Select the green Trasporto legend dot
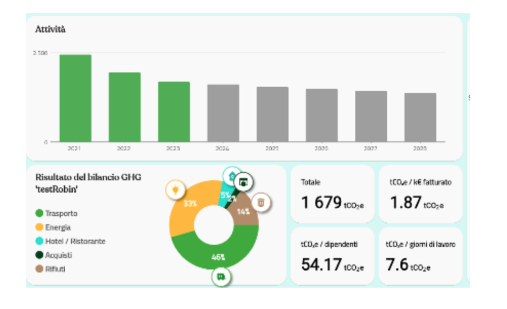 pos(39,213)
